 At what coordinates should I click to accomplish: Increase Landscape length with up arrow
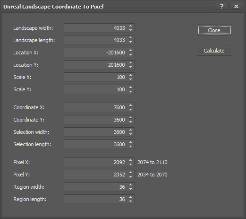130,38
